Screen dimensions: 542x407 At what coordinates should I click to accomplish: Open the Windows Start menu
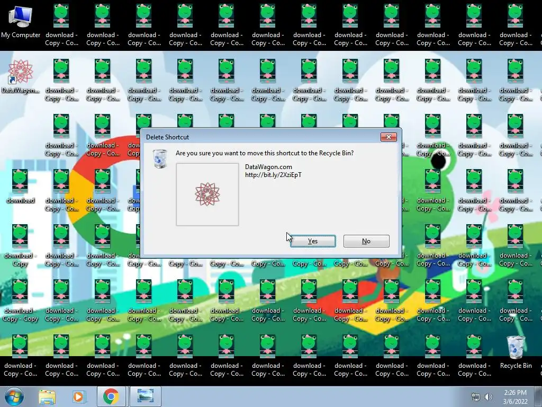14,396
